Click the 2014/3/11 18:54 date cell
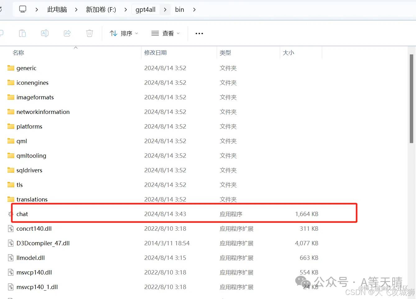416x299 pixels. [x=167, y=243]
